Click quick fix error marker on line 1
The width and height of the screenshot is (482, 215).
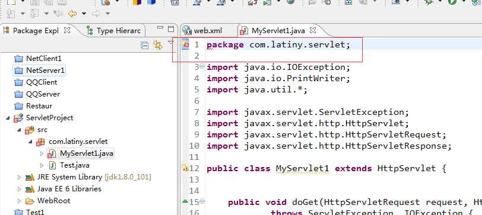(x=185, y=44)
